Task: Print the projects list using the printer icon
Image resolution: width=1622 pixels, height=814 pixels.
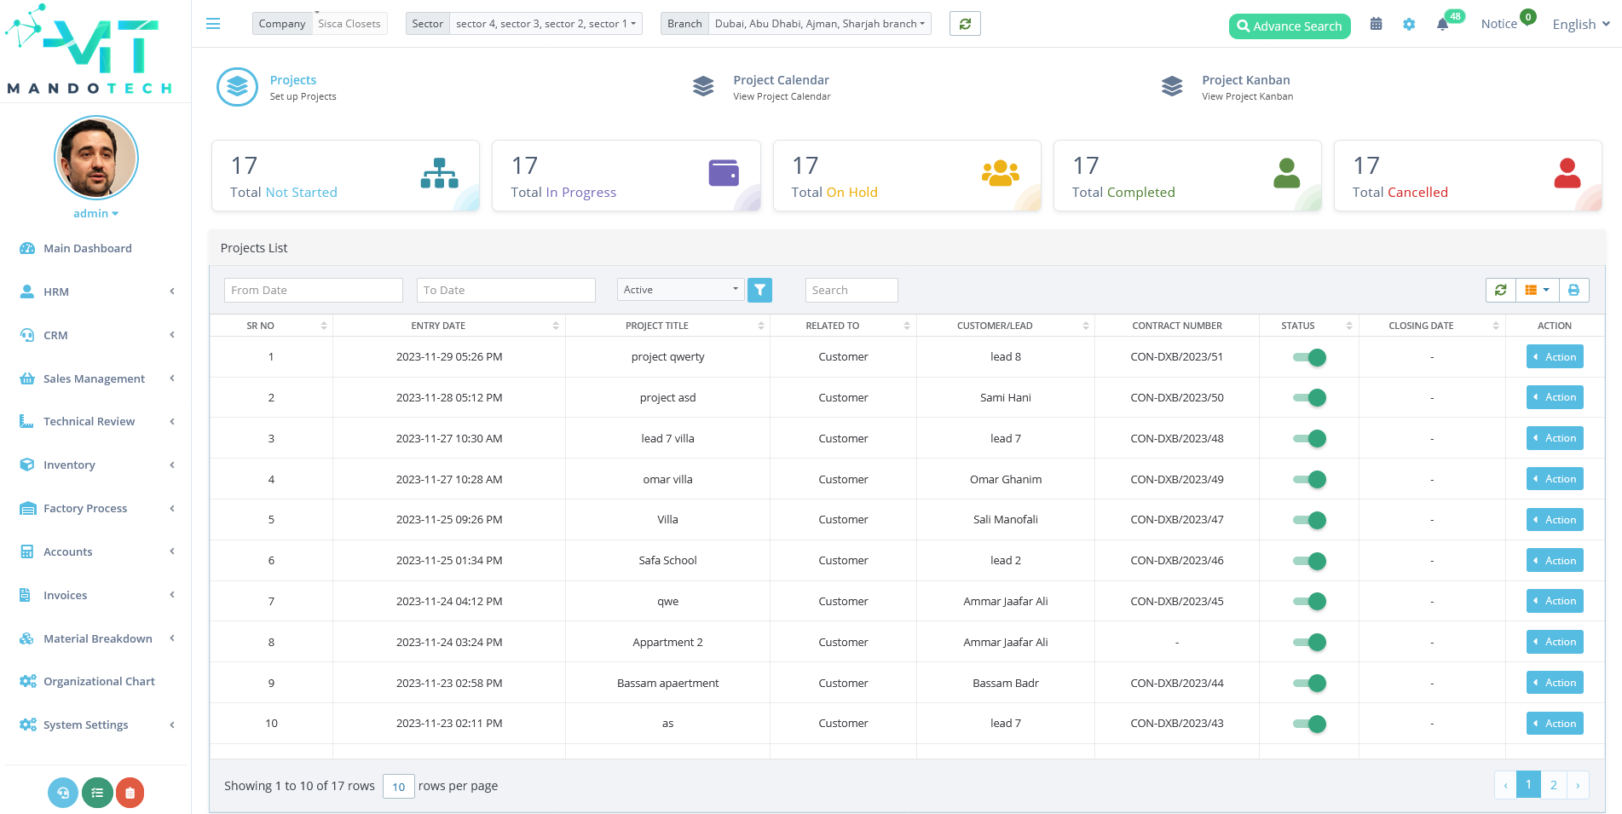Action: (x=1574, y=290)
